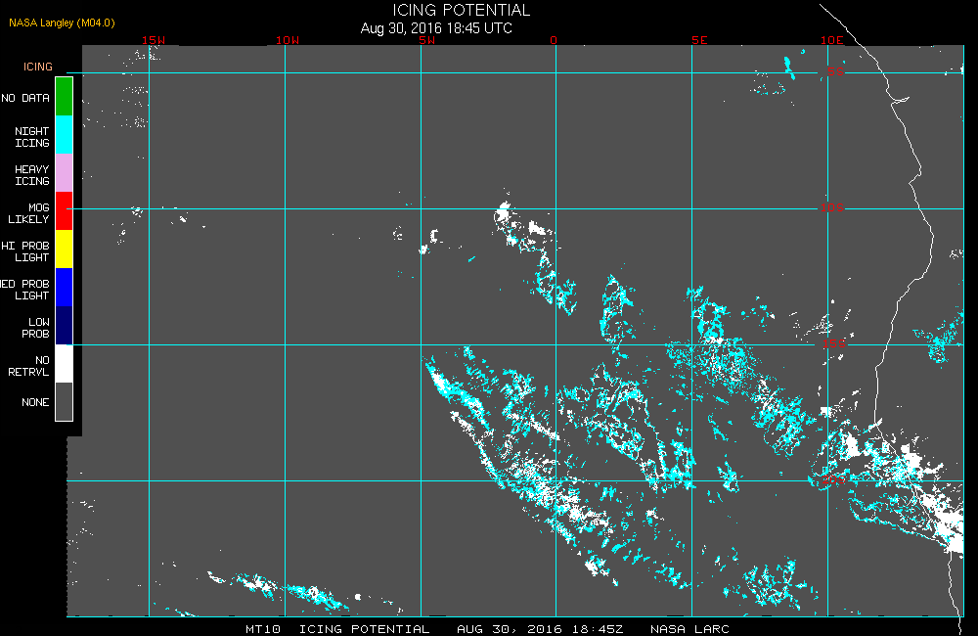Click the 5W longitude label
This screenshot has height=636, width=978.
427,40
